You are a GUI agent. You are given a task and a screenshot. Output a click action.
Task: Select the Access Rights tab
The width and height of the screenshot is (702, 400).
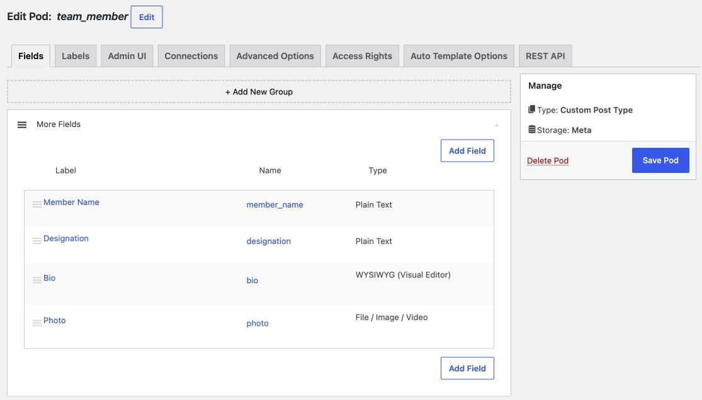362,56
